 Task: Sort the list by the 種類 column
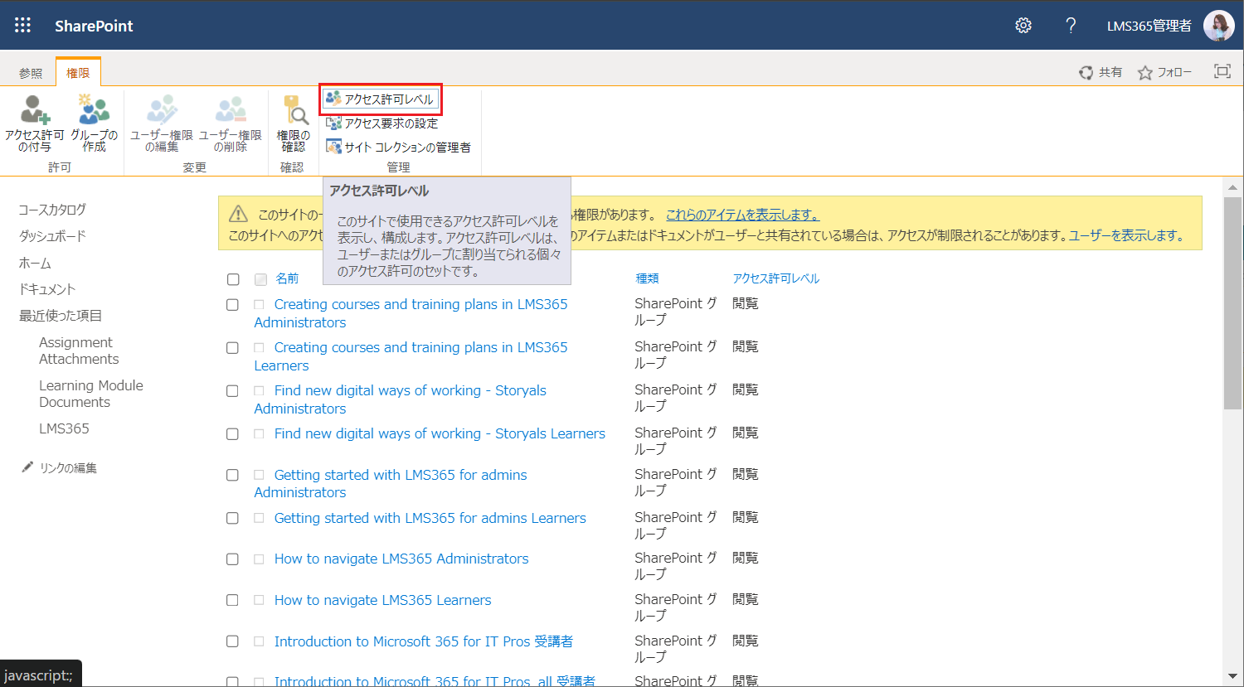tap(647, 278)
